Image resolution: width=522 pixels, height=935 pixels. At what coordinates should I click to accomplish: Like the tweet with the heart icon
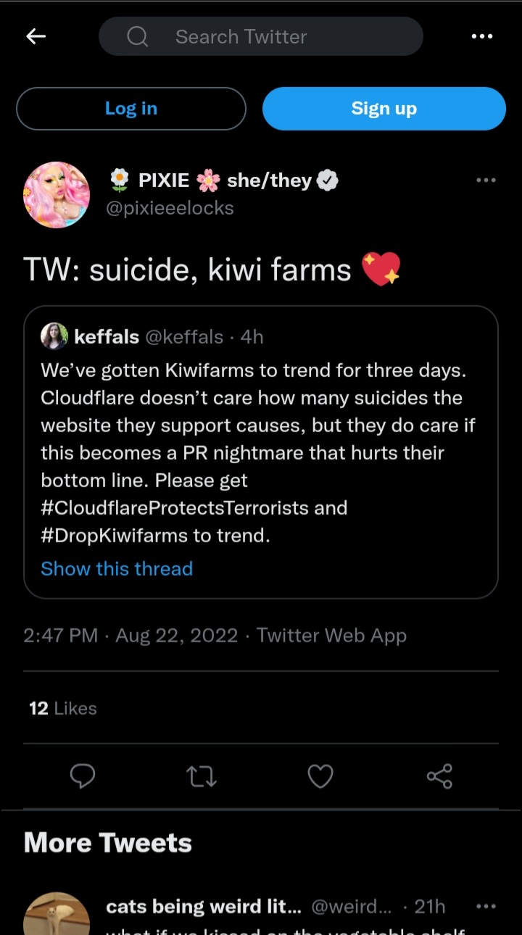320,776
